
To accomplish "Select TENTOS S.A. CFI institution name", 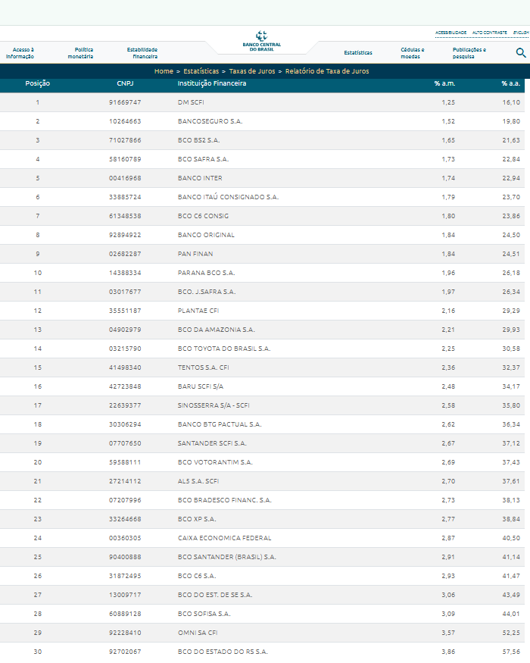I will click(204, 367).
